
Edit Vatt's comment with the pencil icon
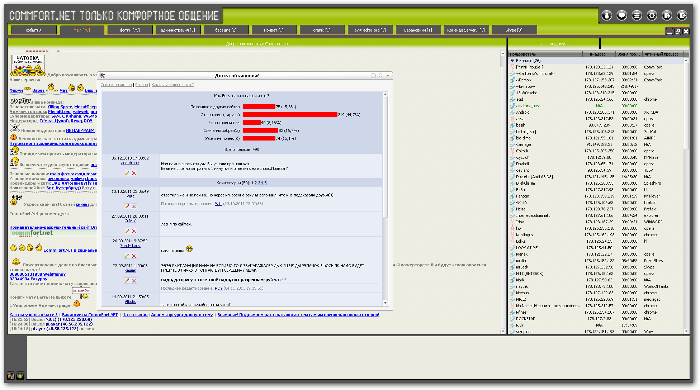(x=127, y=206)
